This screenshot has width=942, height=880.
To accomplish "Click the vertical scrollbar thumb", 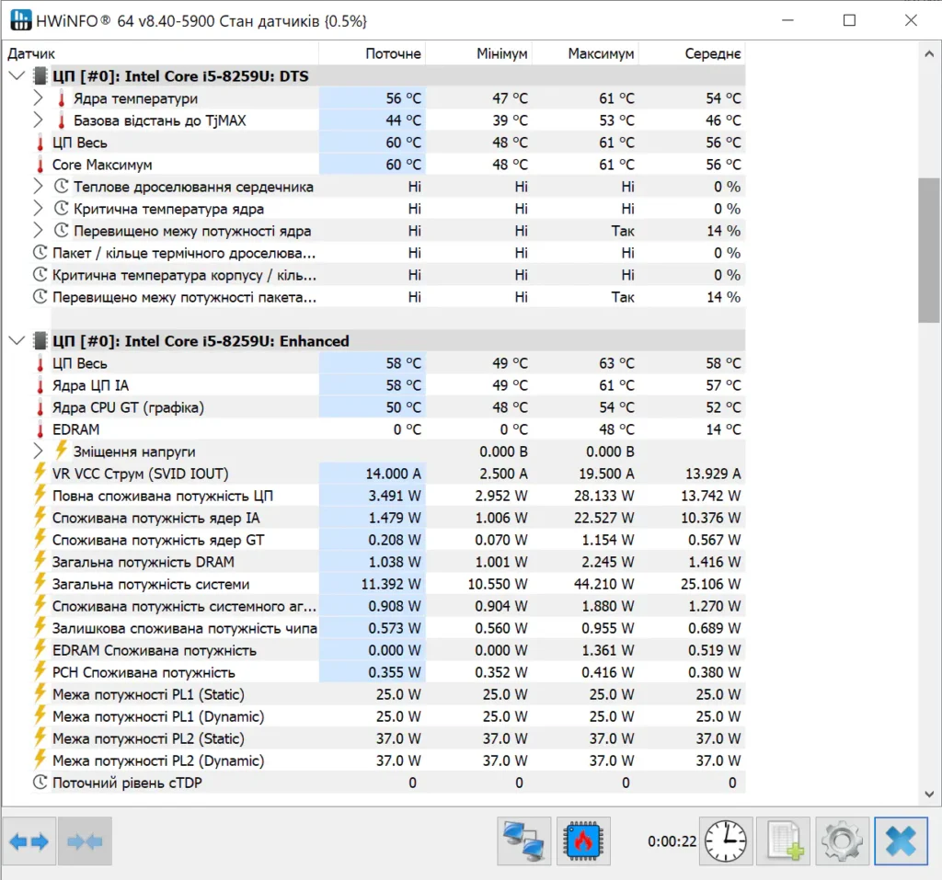I will pyautogui.click(x=929, y=250).
